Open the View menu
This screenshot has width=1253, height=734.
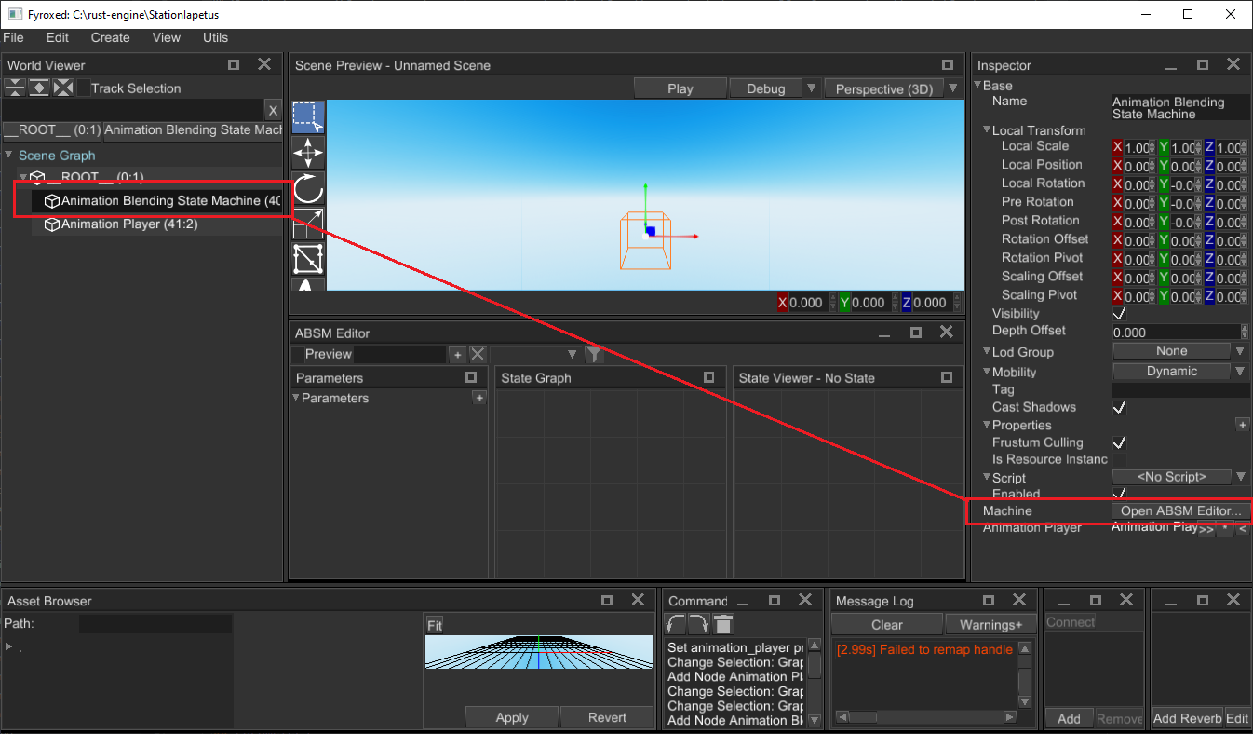[167, 37]
